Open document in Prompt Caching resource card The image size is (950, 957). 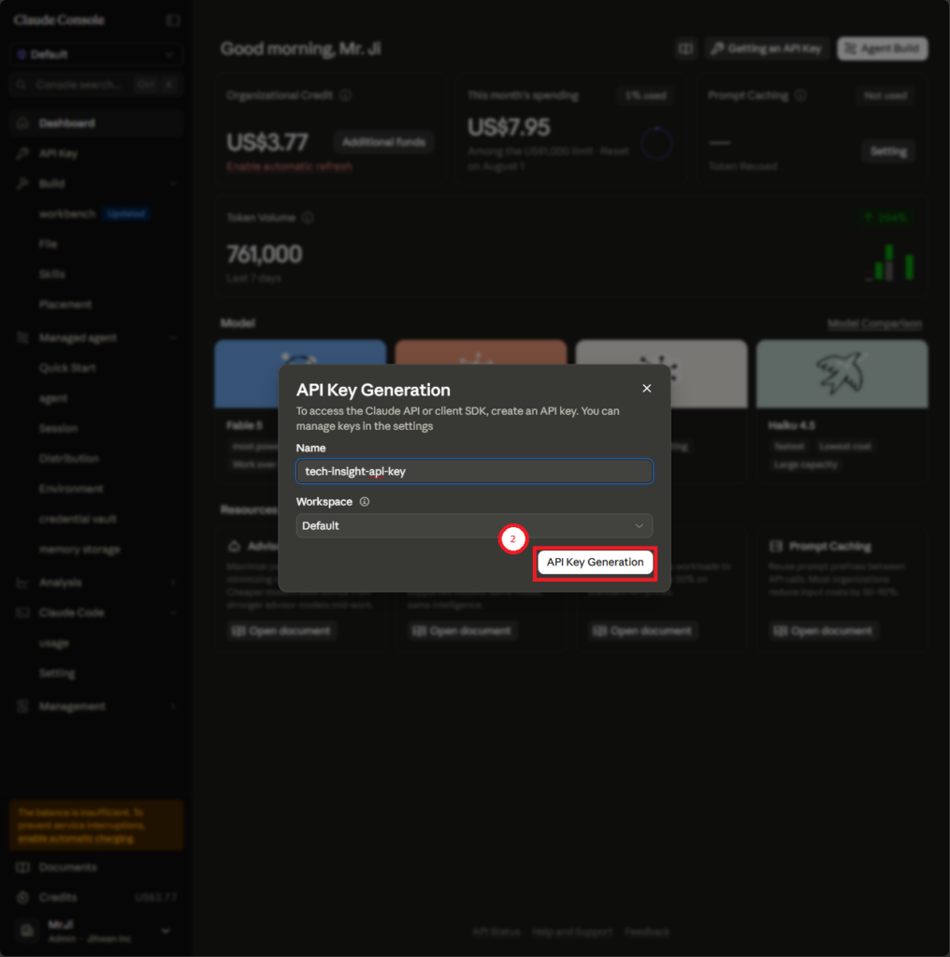(x=824, y=631)
